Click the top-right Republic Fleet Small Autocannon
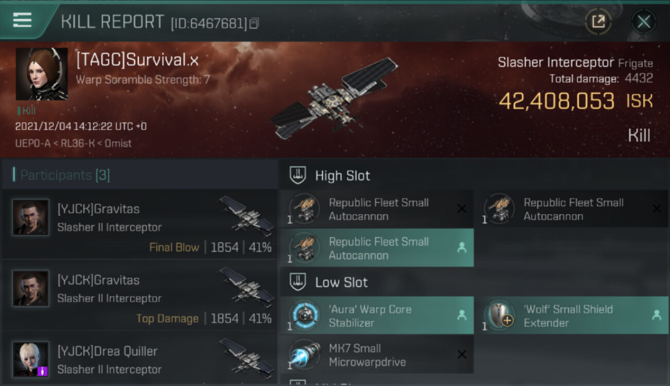Image resolution: width=670 pixels, height=386 pixels. pos(572,209)
